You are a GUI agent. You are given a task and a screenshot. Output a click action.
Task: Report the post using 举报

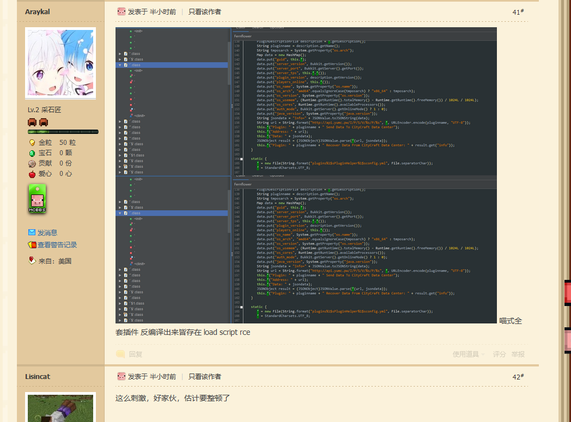click(518, 354)
